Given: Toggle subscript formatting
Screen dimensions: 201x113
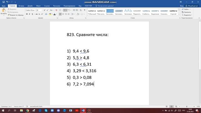Looking at the screenshot, I should click(39, 14).
